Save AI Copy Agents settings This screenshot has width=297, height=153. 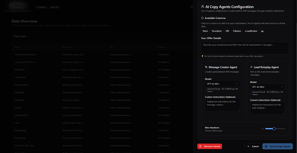pyautogui.click(x=277, y=147)
